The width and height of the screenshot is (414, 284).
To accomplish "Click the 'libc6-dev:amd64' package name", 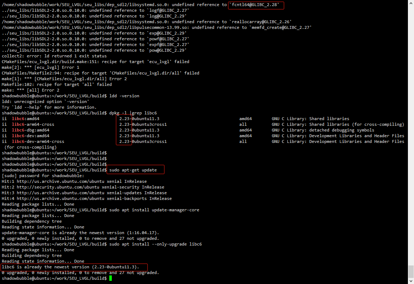I will coord(31,136).
